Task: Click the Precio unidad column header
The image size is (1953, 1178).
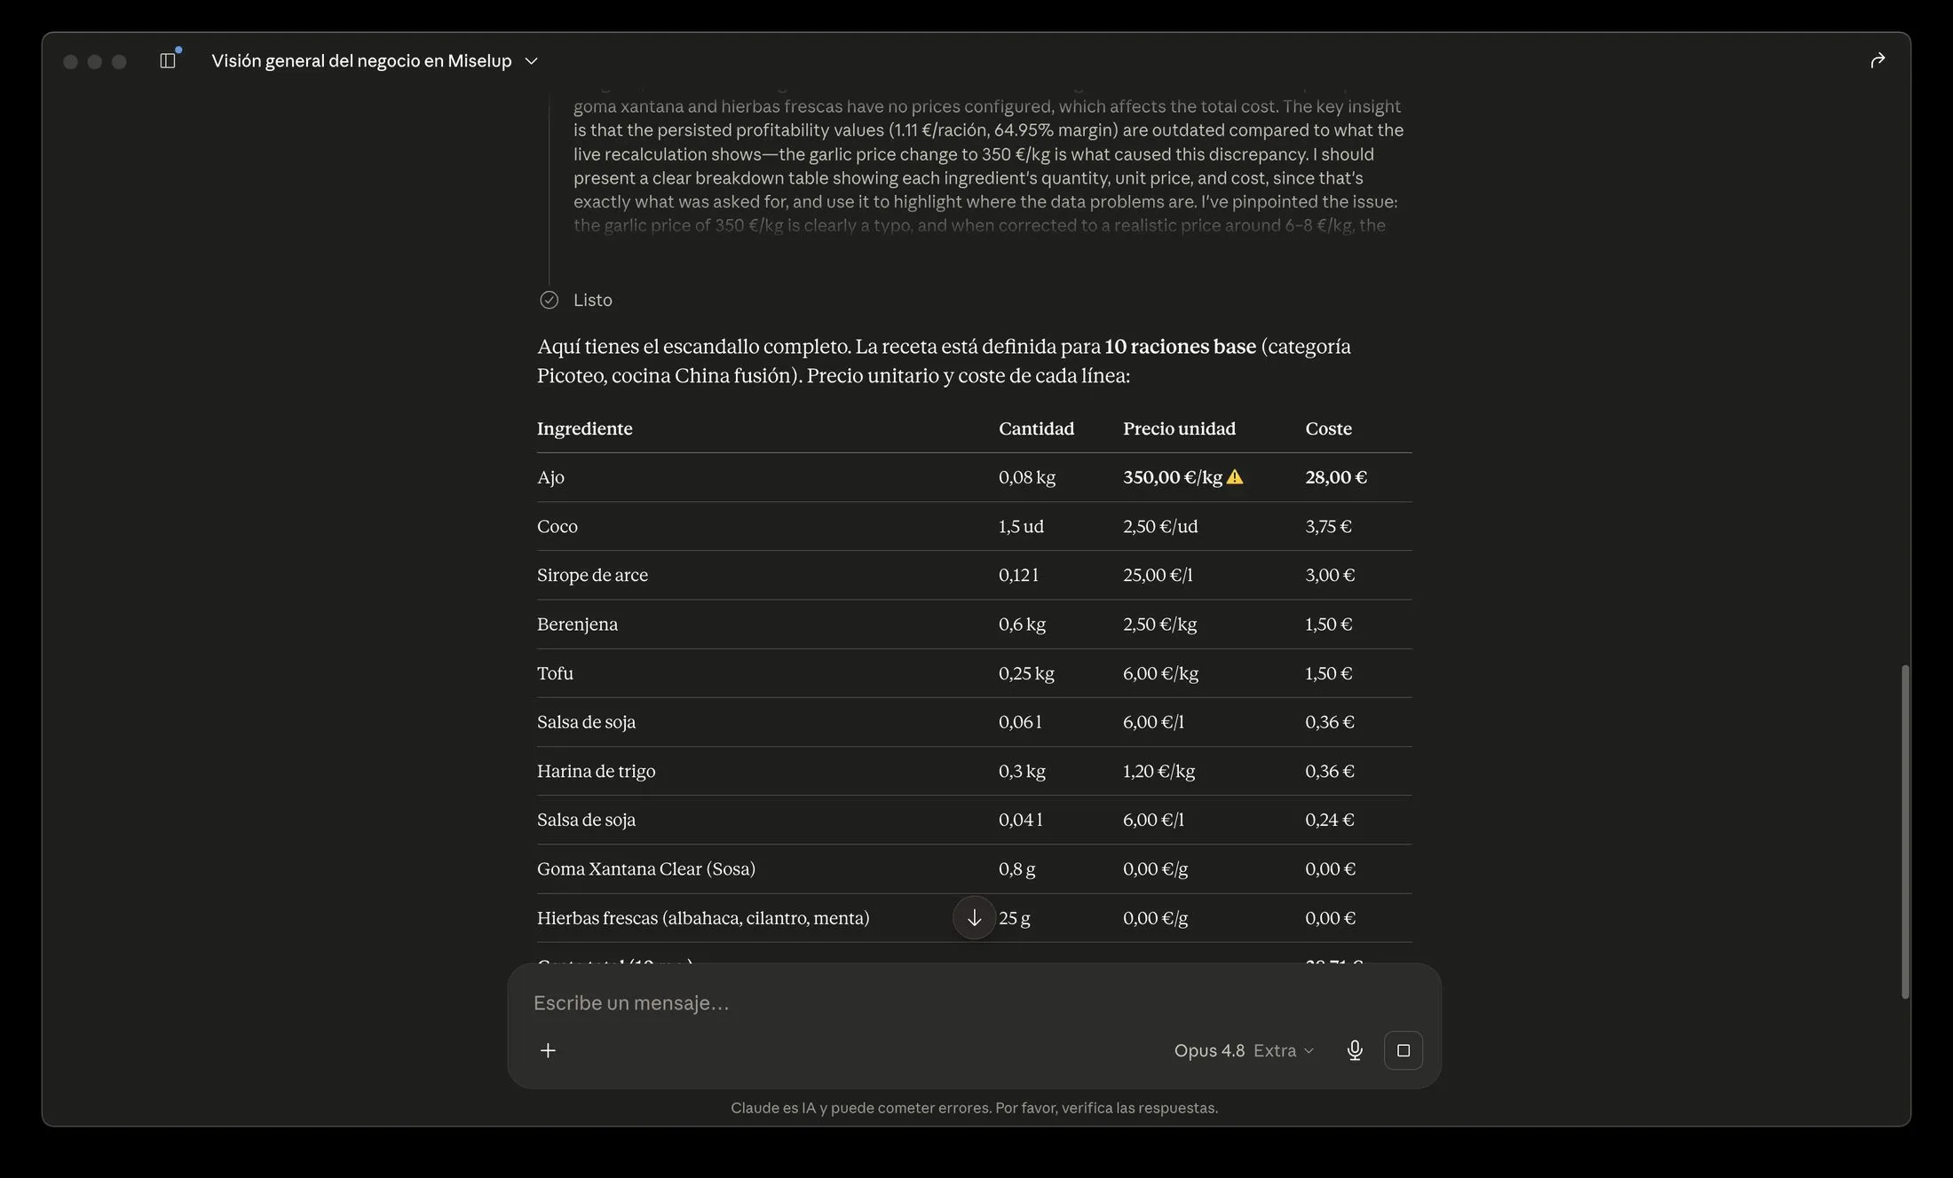Action: (x=1179, y=428)
